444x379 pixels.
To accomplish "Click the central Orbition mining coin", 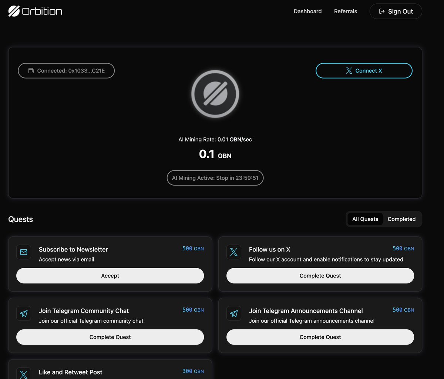I will (x=215, y=94).
